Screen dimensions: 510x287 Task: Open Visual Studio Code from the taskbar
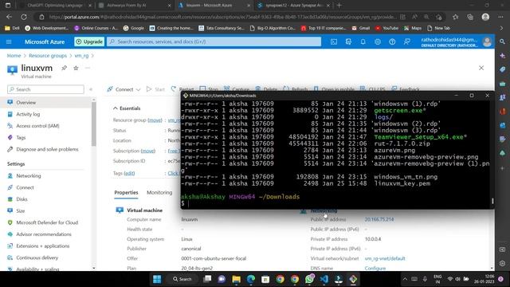pyautogui.click(x=324, y=279)
